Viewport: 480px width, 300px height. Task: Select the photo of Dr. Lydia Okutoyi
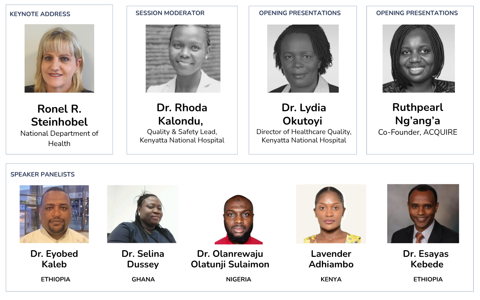pos(303,58)
